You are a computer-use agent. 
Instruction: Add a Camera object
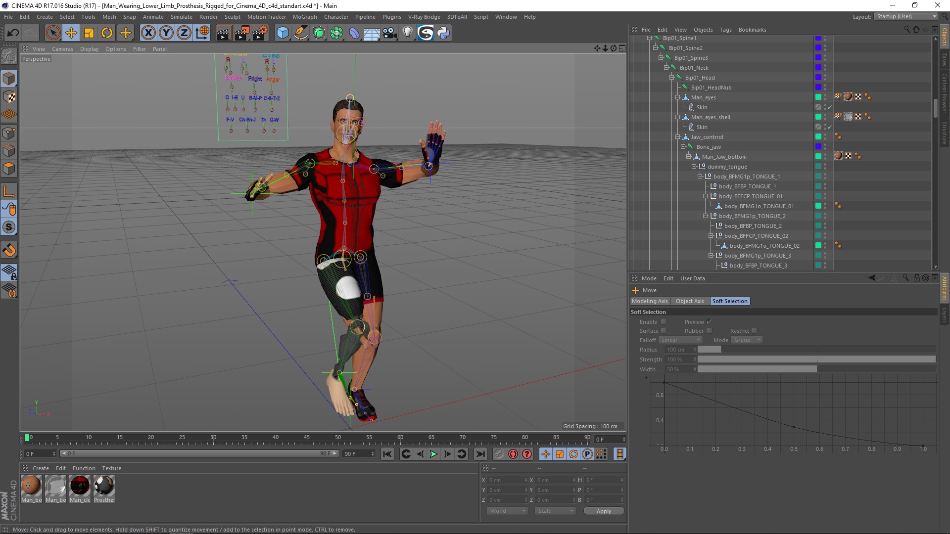pyautogui.click(x=390, y=33)
